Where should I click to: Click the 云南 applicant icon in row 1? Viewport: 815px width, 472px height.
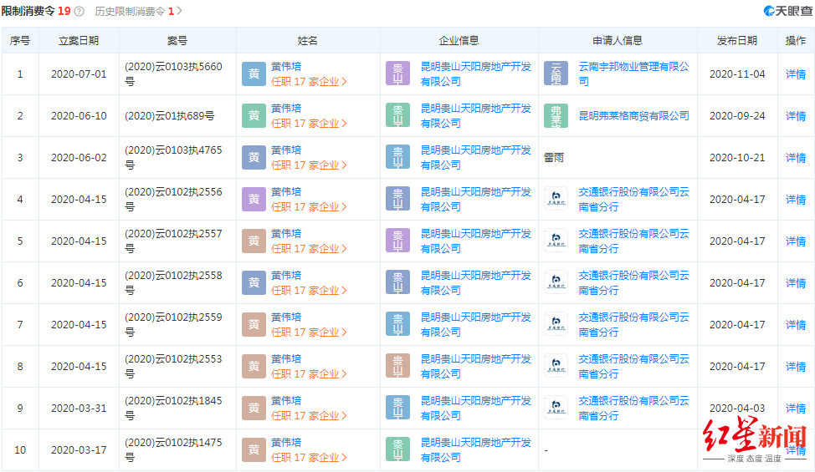(x=556, y=74)
